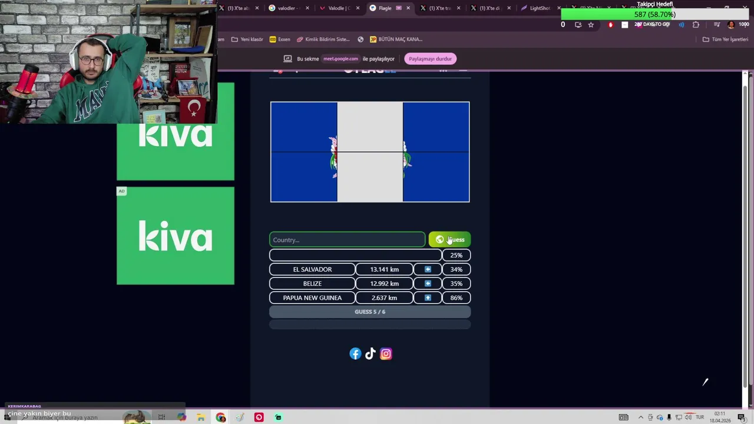Open the Kimlik Bildirim Sistemi bookmark
The height and width of the screenshot is (424, 754).
323,39
